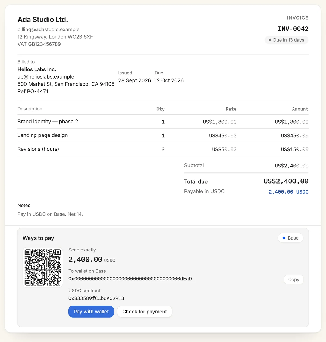
Task: Click the Payable in USDC label
Action: coord(204,191)
